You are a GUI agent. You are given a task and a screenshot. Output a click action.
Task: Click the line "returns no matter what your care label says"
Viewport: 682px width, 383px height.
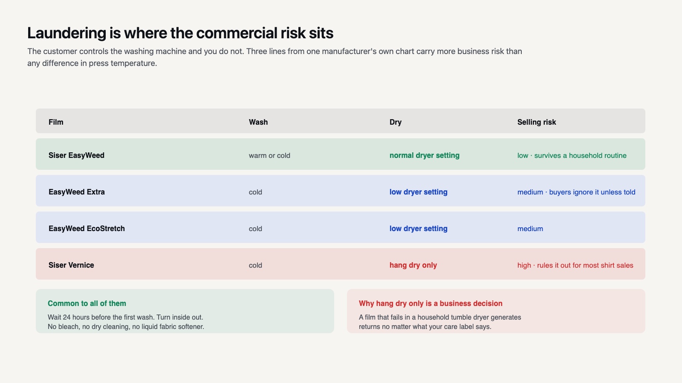425,326
